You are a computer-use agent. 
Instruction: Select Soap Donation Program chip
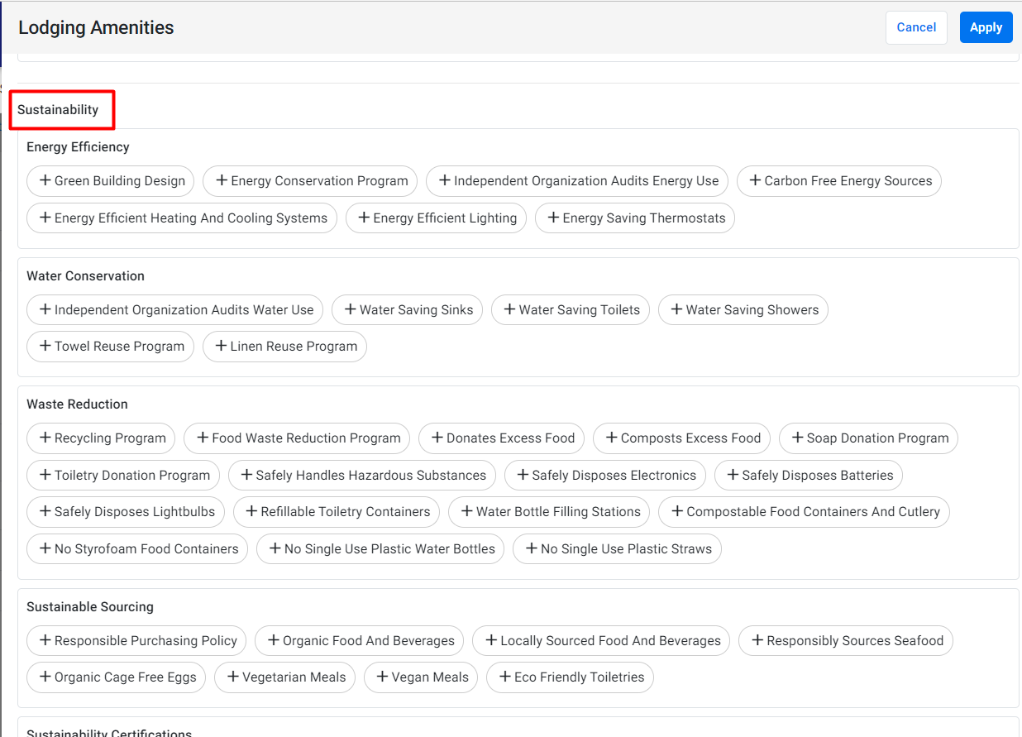pos(868,438)
